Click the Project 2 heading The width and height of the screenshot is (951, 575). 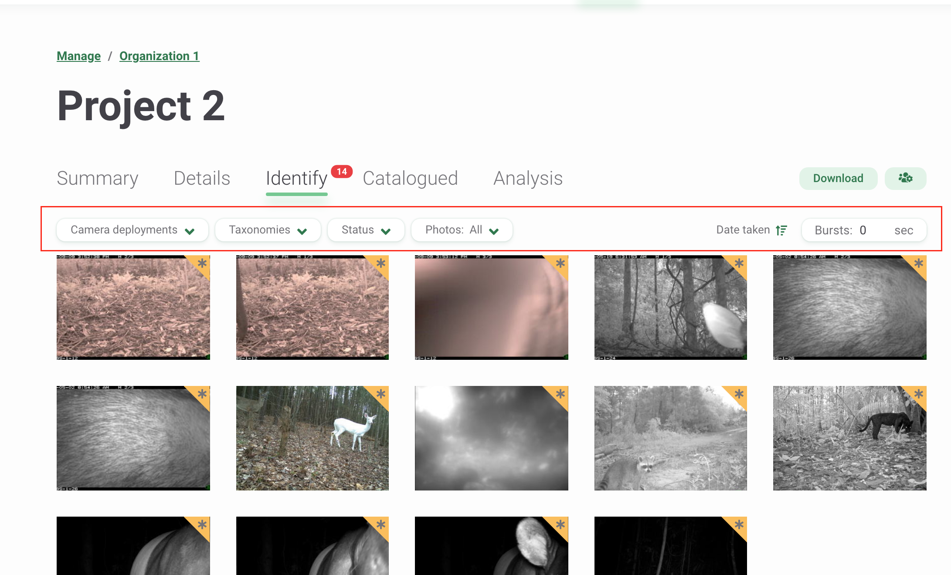141,106
